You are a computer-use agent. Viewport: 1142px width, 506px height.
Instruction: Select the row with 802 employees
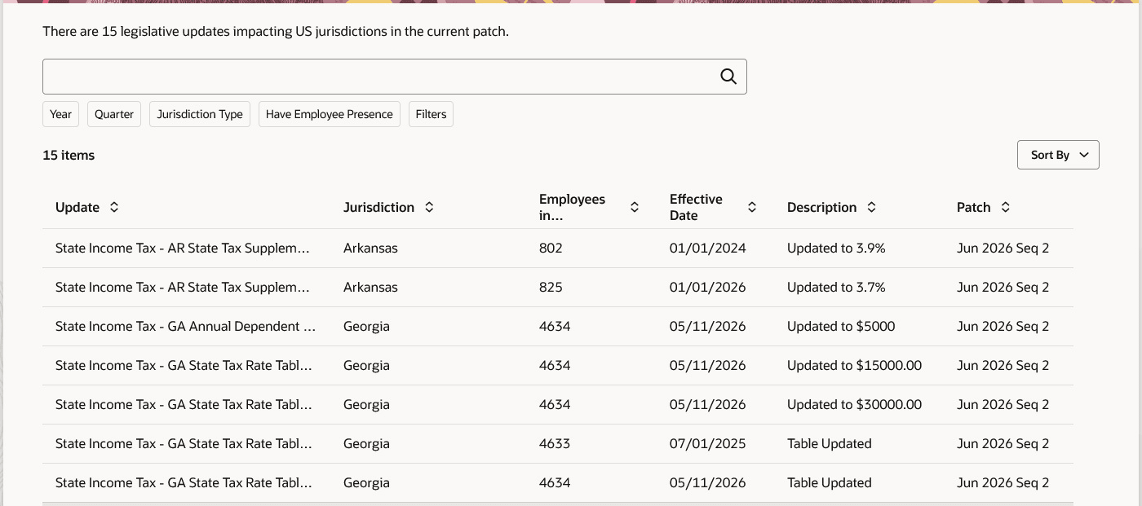point(558,248)
